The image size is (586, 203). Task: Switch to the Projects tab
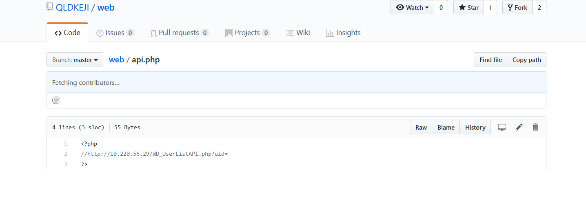(x=247, y=33)
